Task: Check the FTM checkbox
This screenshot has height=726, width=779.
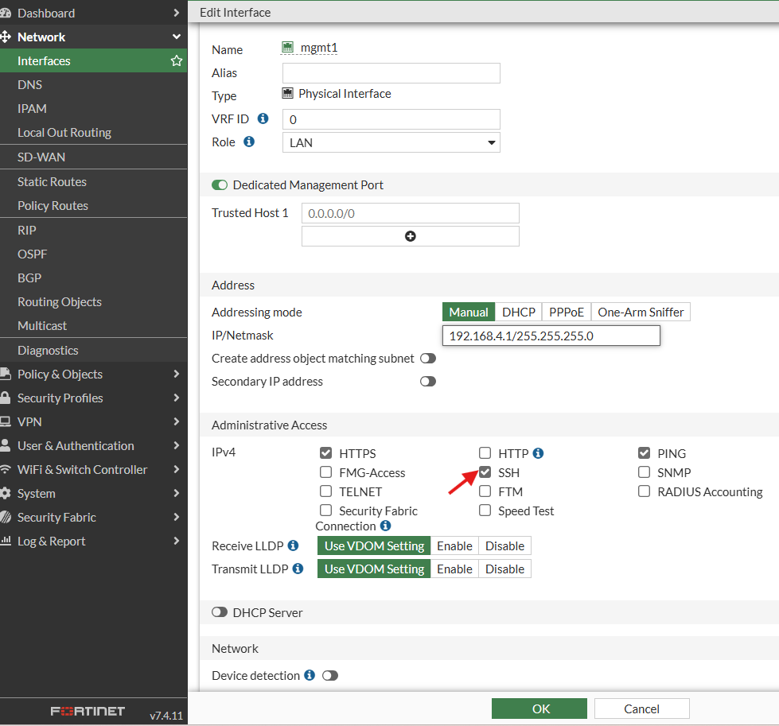Action: (x=485, y=491)
